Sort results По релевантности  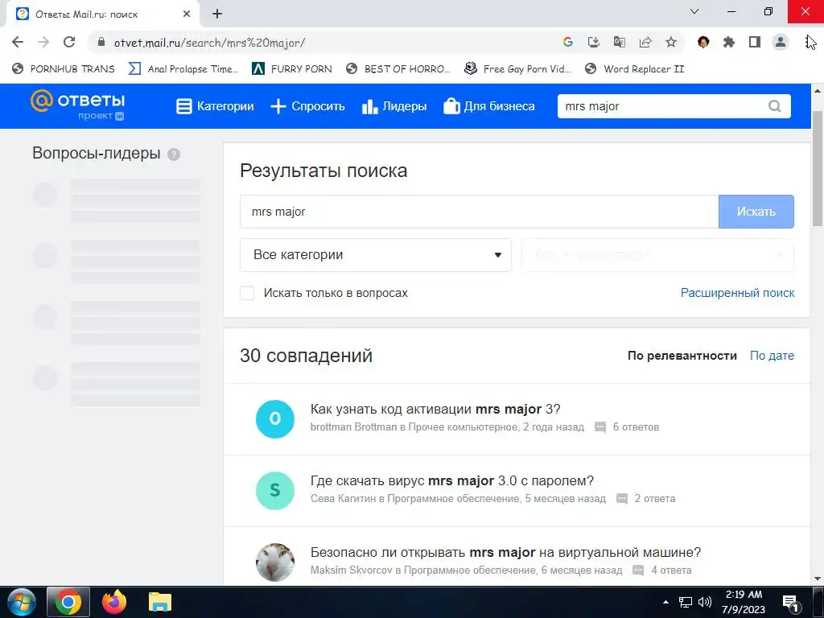(682, 356)
